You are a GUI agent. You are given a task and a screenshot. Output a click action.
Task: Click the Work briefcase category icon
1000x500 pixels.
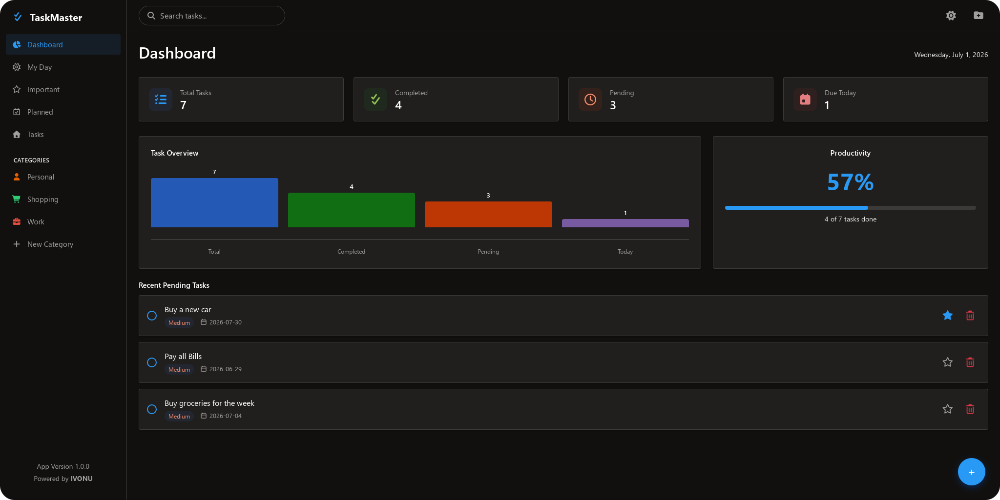coord(17,221)
